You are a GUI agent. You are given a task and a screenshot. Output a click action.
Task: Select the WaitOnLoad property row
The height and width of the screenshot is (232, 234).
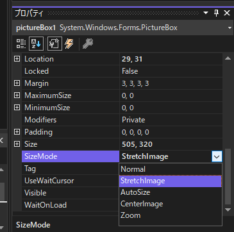pyautogui.click(x=71, y=205)
